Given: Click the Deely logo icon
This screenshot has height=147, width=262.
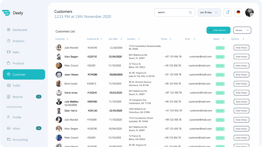Looking at the screenshot, I should 6,13.
